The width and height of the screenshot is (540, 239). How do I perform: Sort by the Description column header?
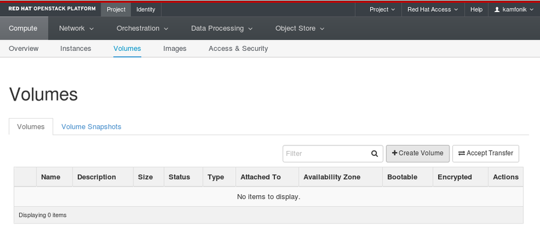(103, 177)
